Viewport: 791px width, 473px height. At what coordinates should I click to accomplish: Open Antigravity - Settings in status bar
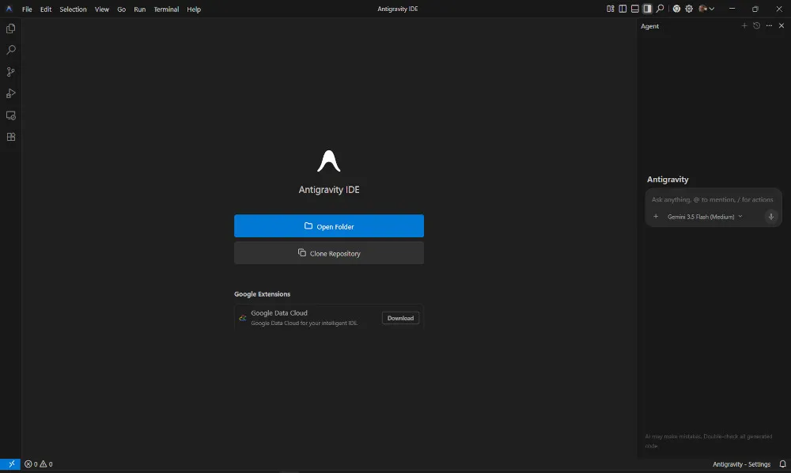(741, 464)
